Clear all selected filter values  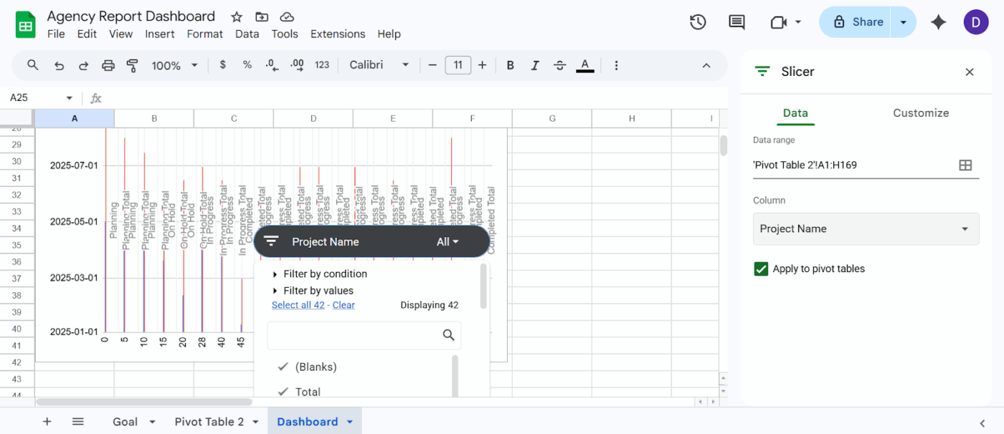344,304
